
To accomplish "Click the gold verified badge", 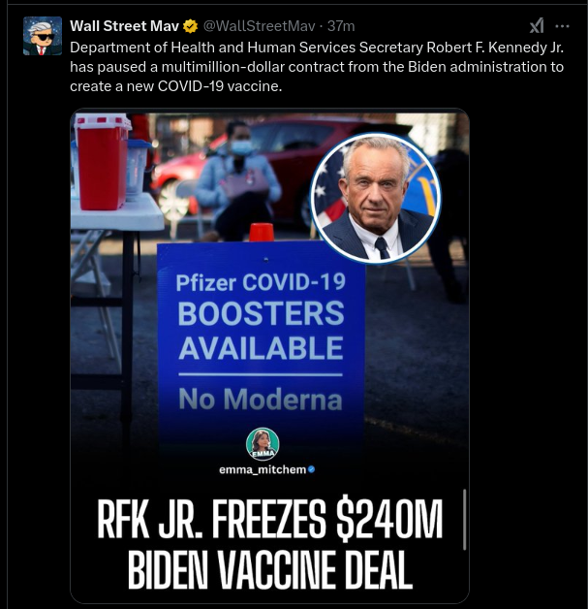I will tap(190, 26).
